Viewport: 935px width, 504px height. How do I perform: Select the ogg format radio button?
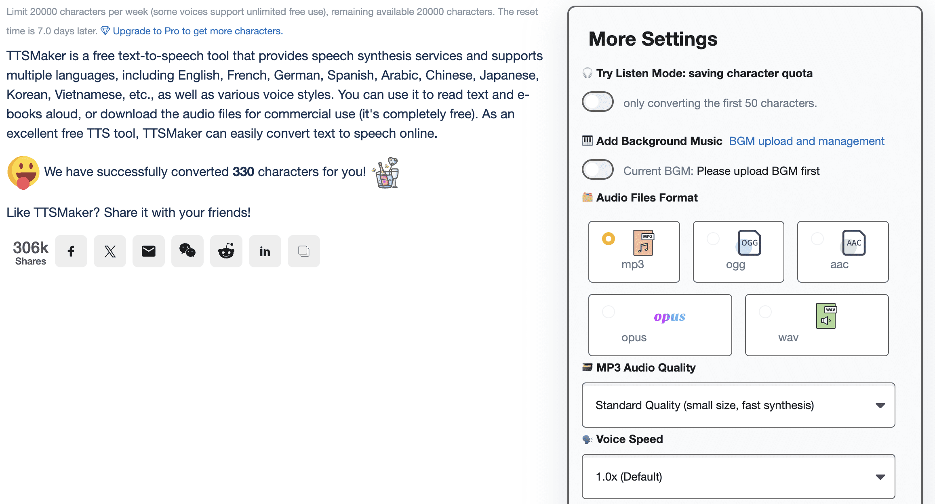[713, 239]
